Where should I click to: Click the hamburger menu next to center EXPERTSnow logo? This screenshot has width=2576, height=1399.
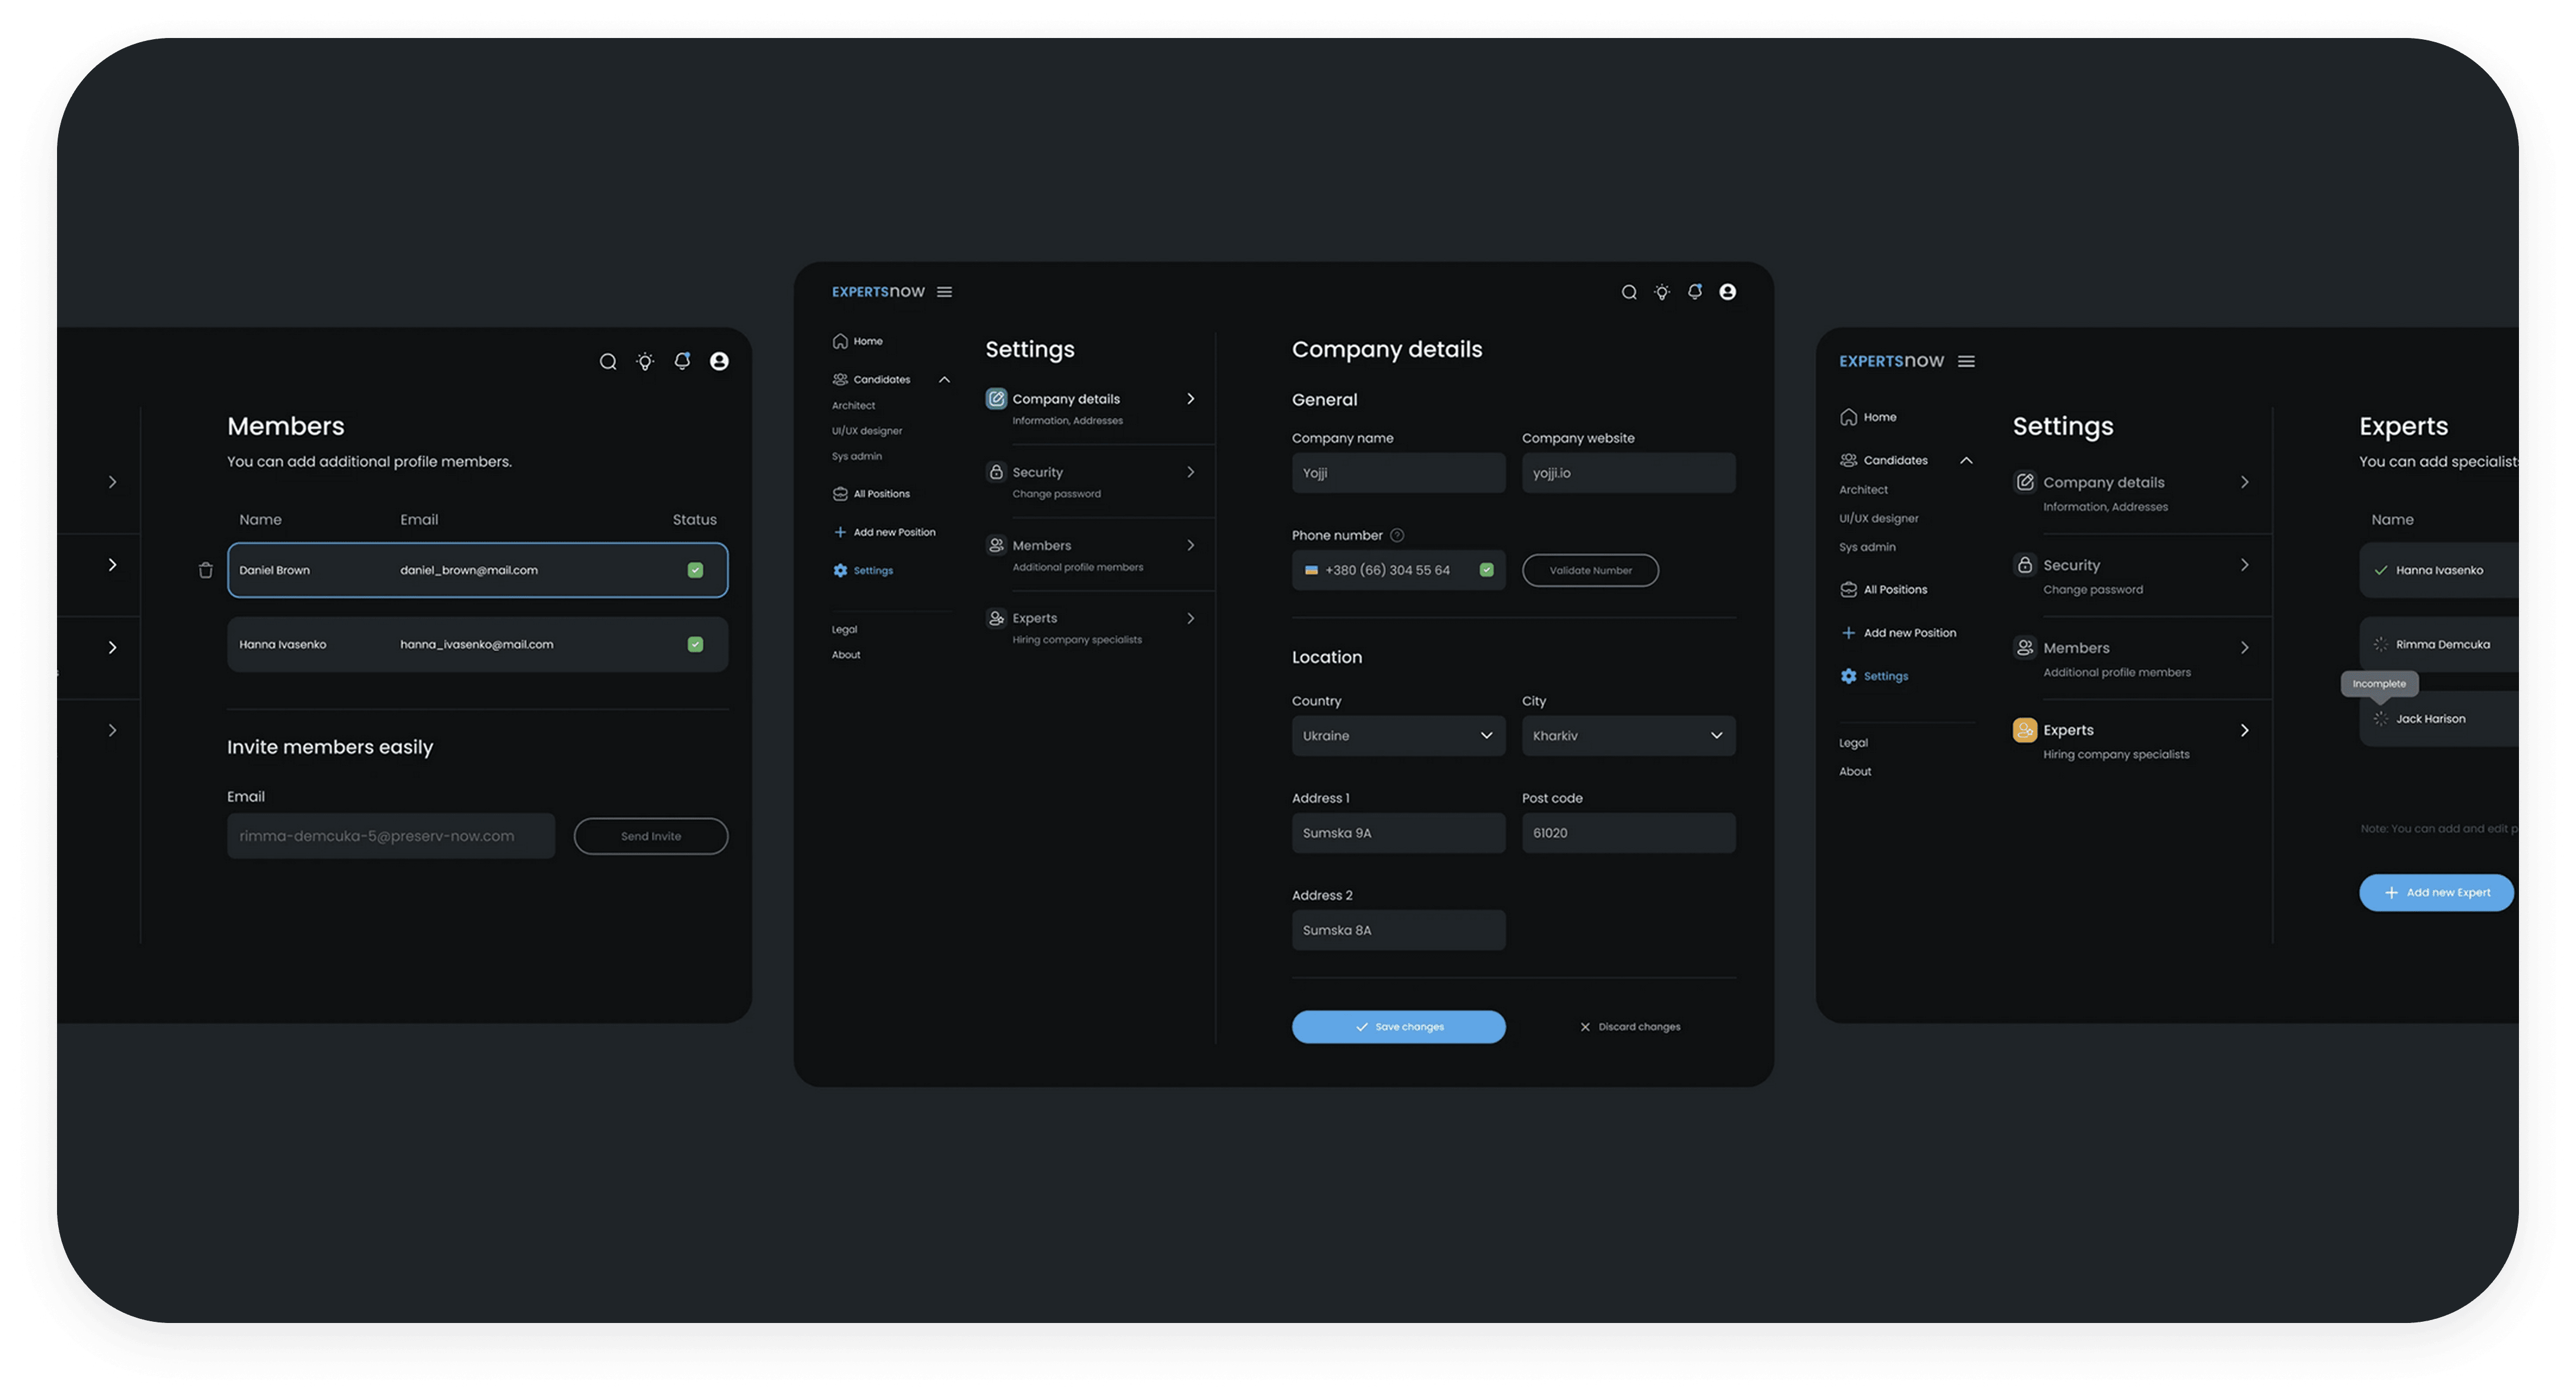click(944, 292)
